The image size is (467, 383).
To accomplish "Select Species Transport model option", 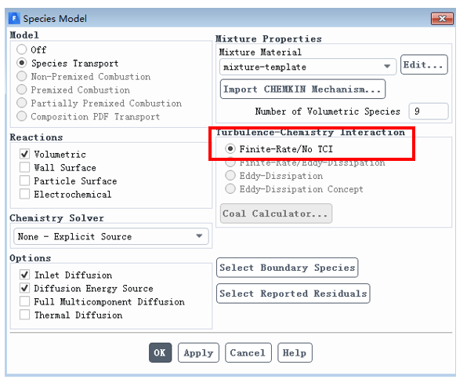I will pyautogui.click(x=22, y=63).
